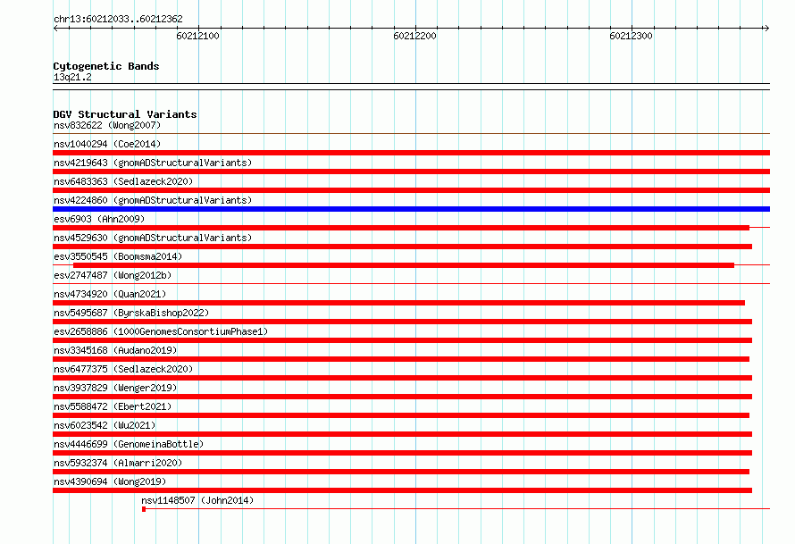This screenshot has height=544, width=795.
Task: Click nsv3345168 (Audano2019) label
Action: tap(115, 350)
